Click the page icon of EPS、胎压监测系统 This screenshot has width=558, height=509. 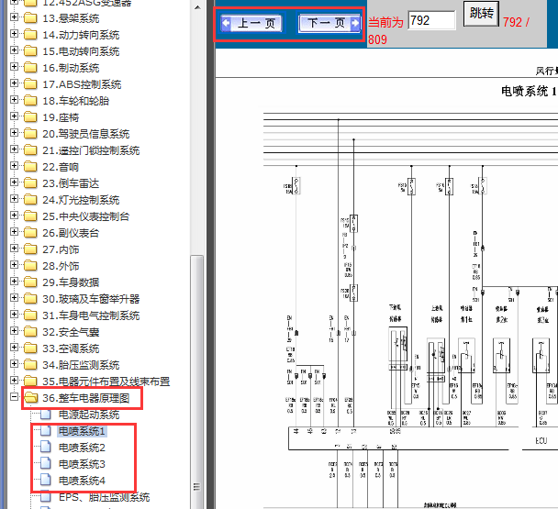pos(46,496)
